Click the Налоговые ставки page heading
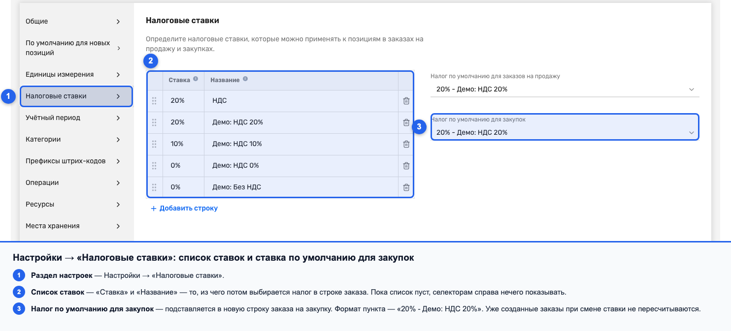 pyautogui.click(x=182, y=21)
